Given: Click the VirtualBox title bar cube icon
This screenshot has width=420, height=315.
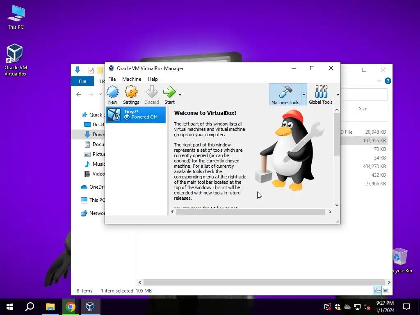Looking at the screenshot, I should coord(111,68).
